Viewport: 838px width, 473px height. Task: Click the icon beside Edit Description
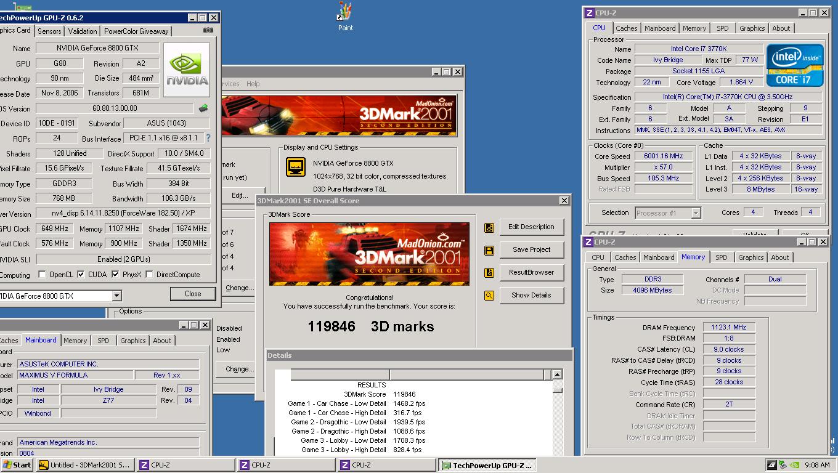coord(489,227)
